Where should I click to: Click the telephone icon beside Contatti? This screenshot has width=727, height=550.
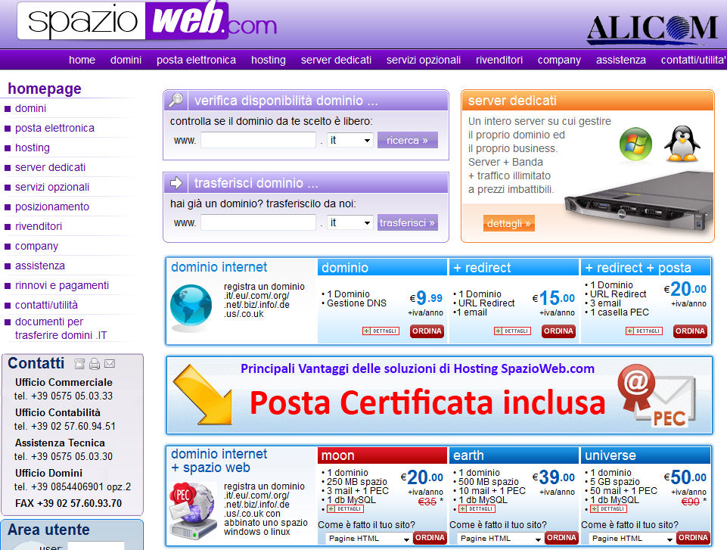click(79, 364)
